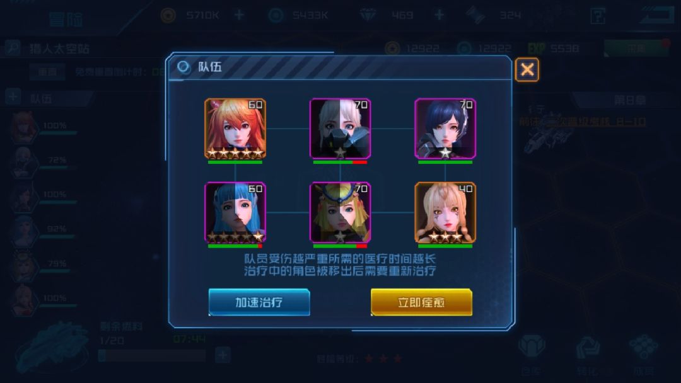Select the white-haired masked level 70 hero
The width and height of the screenshot is (681, 383).
340,129
